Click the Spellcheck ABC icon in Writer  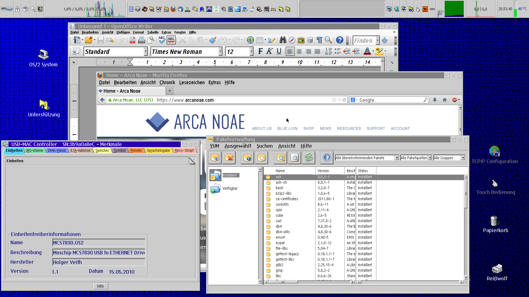pyautogui.click(x=162, y=40)
